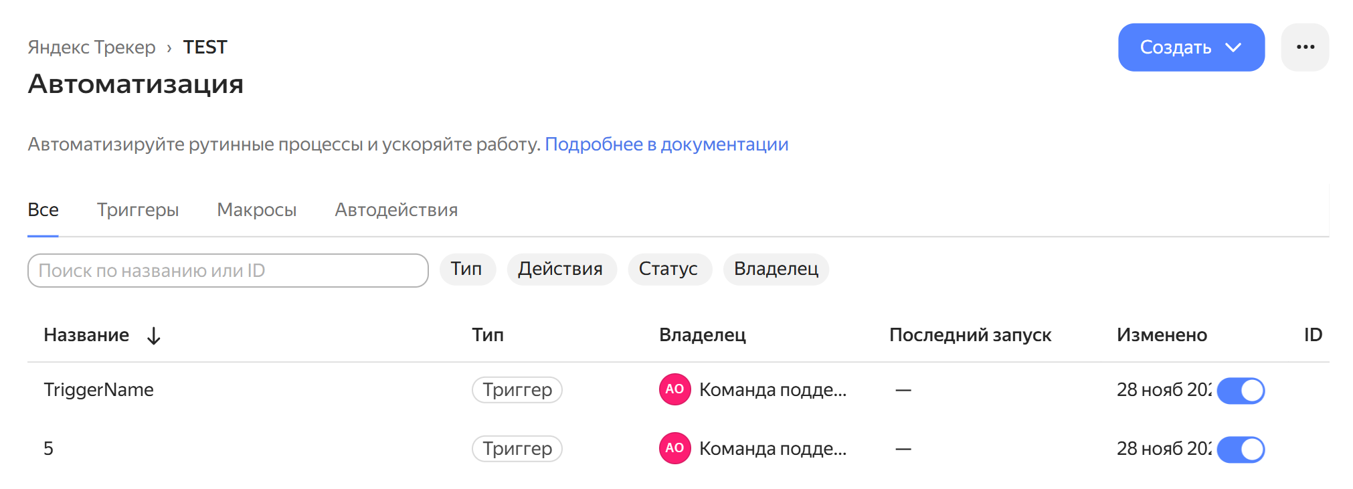The height and width of the screenshot is (489, 1353).
Task: Select the Все tab
Action: point(43,210)
